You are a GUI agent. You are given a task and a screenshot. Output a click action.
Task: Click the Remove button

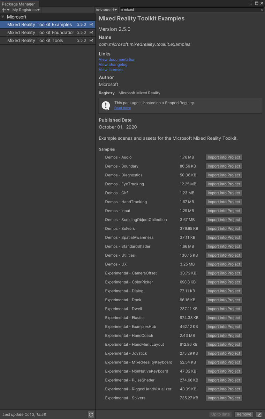(x=244, y=414)
